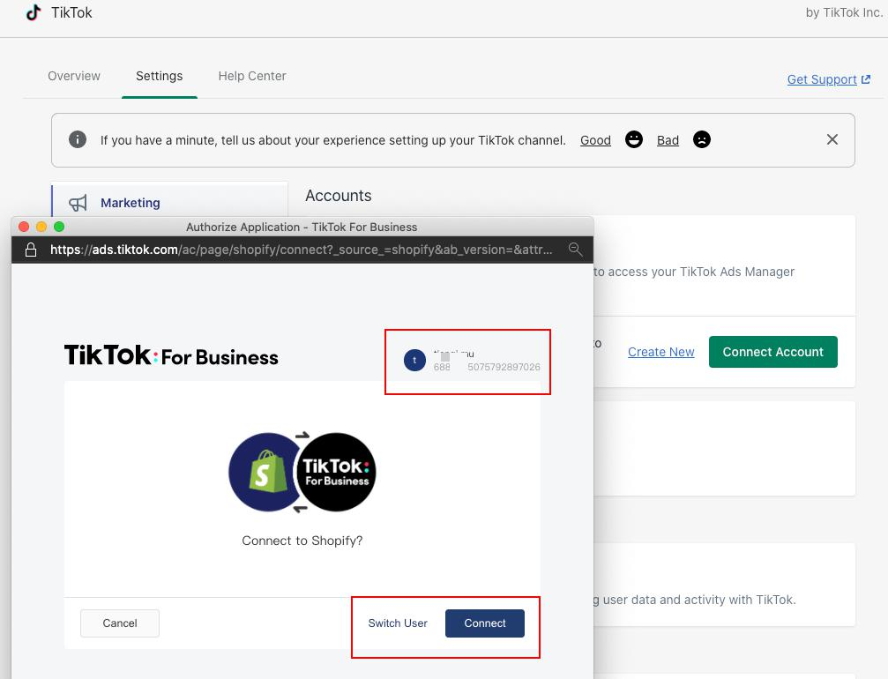The width and height of the screenshot is (888, 679).
Task: Select Marketing in the sidebar
Action: [x=170, y=202]
